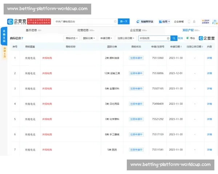
Task: Open 详情 for application 75517159
Action: [x=209, y=134]
